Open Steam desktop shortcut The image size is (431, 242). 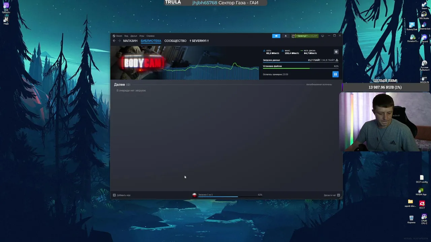pyautogui.click(x=424, y=5)
